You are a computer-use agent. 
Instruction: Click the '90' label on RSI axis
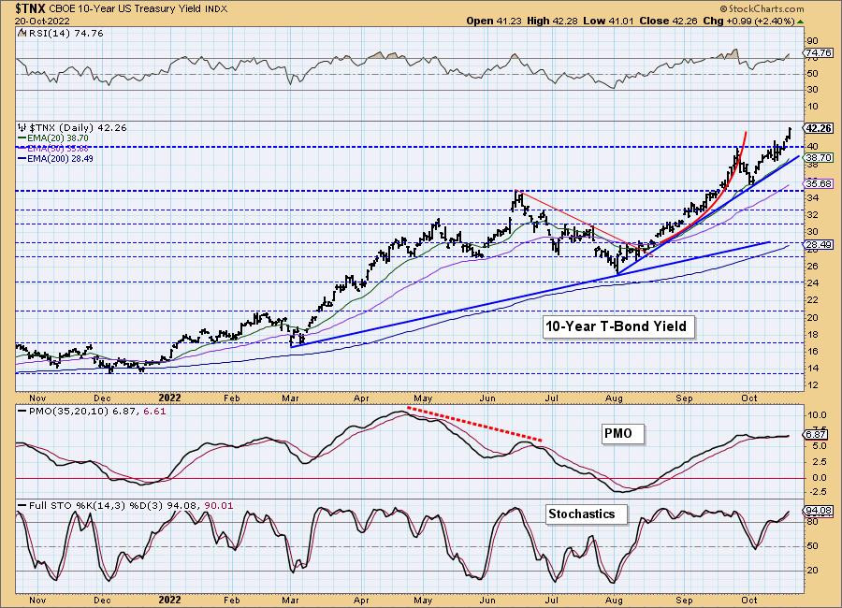click(x=812, y=41)
